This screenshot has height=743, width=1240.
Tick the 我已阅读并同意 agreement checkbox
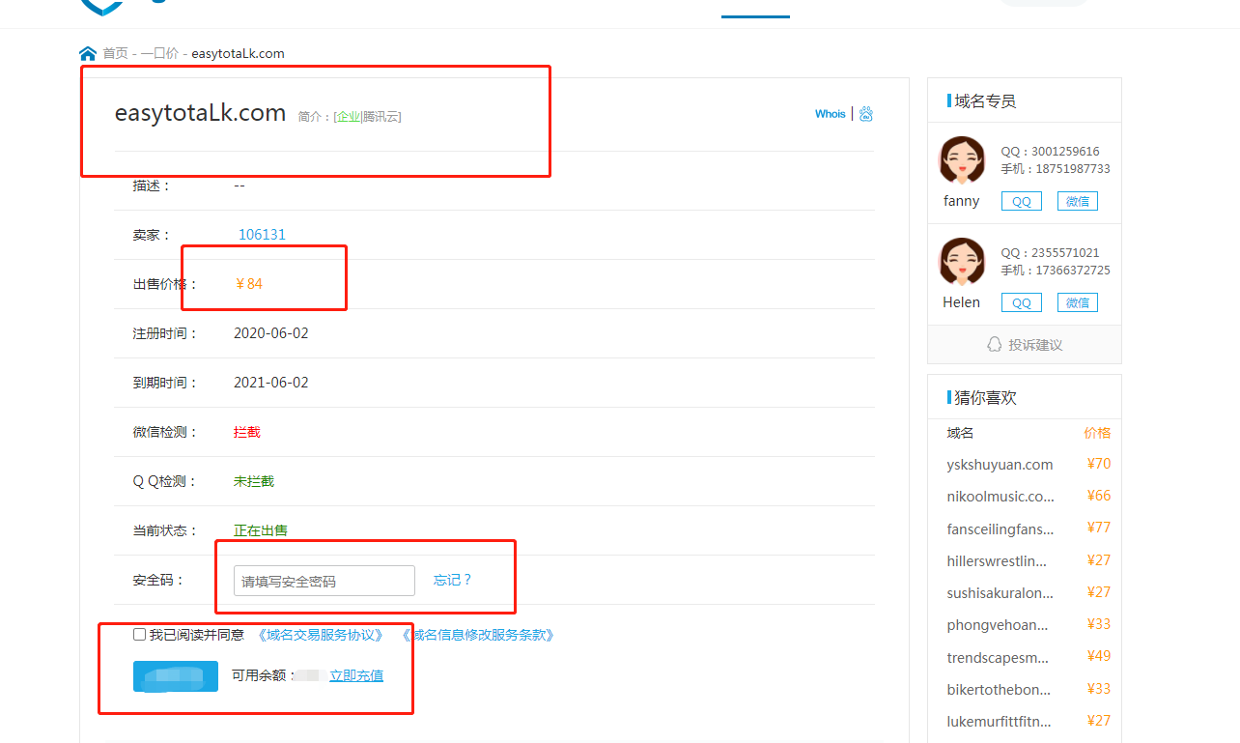click(139, 635)
